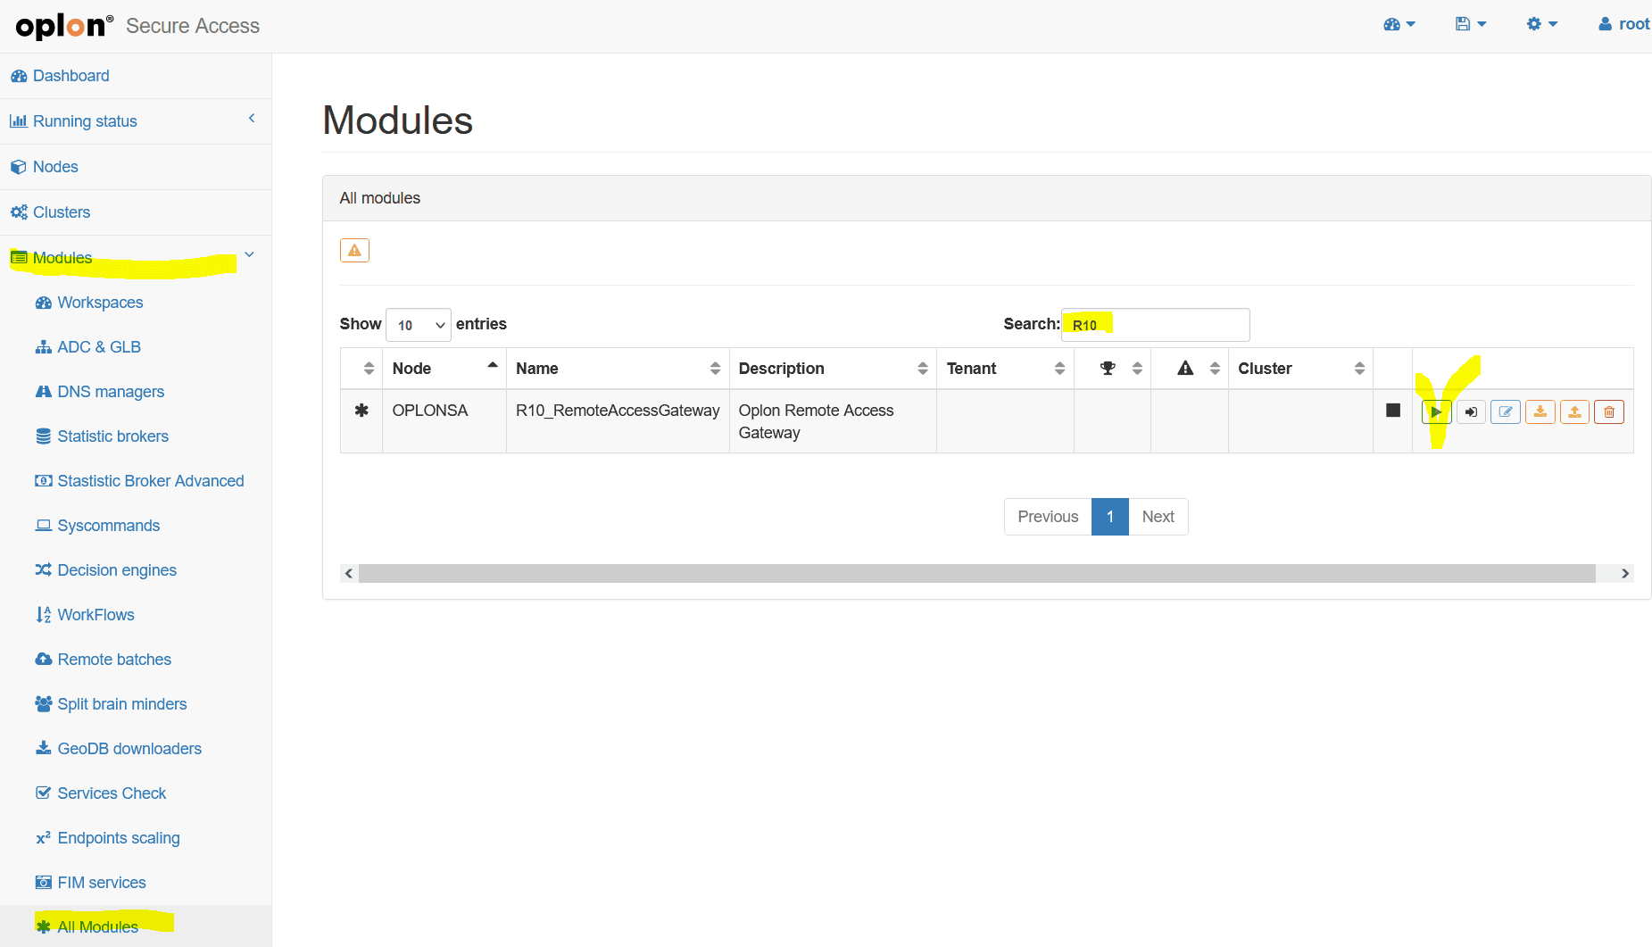
Task: Go to Next page
Action: click(x=1158, y=517)
